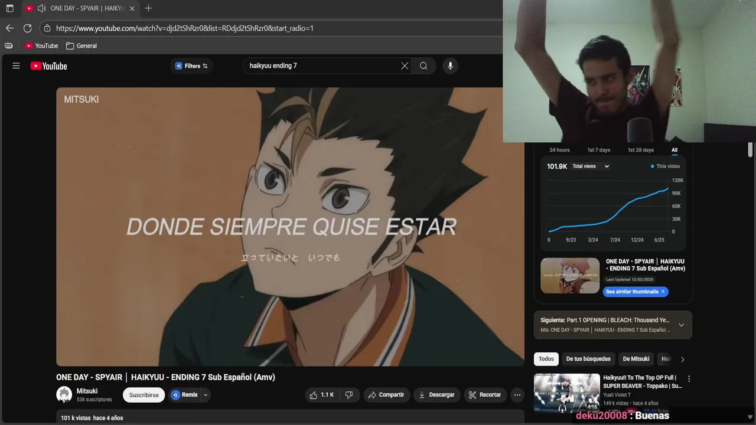The image size is (756, 425).
Task: Expand the Siguiente mix playlist panel
Action: [x=681, y=325]
